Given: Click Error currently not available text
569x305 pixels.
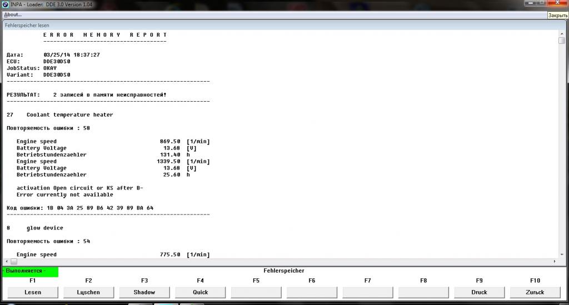Looking at the screenshot, I should click(65, 194).
